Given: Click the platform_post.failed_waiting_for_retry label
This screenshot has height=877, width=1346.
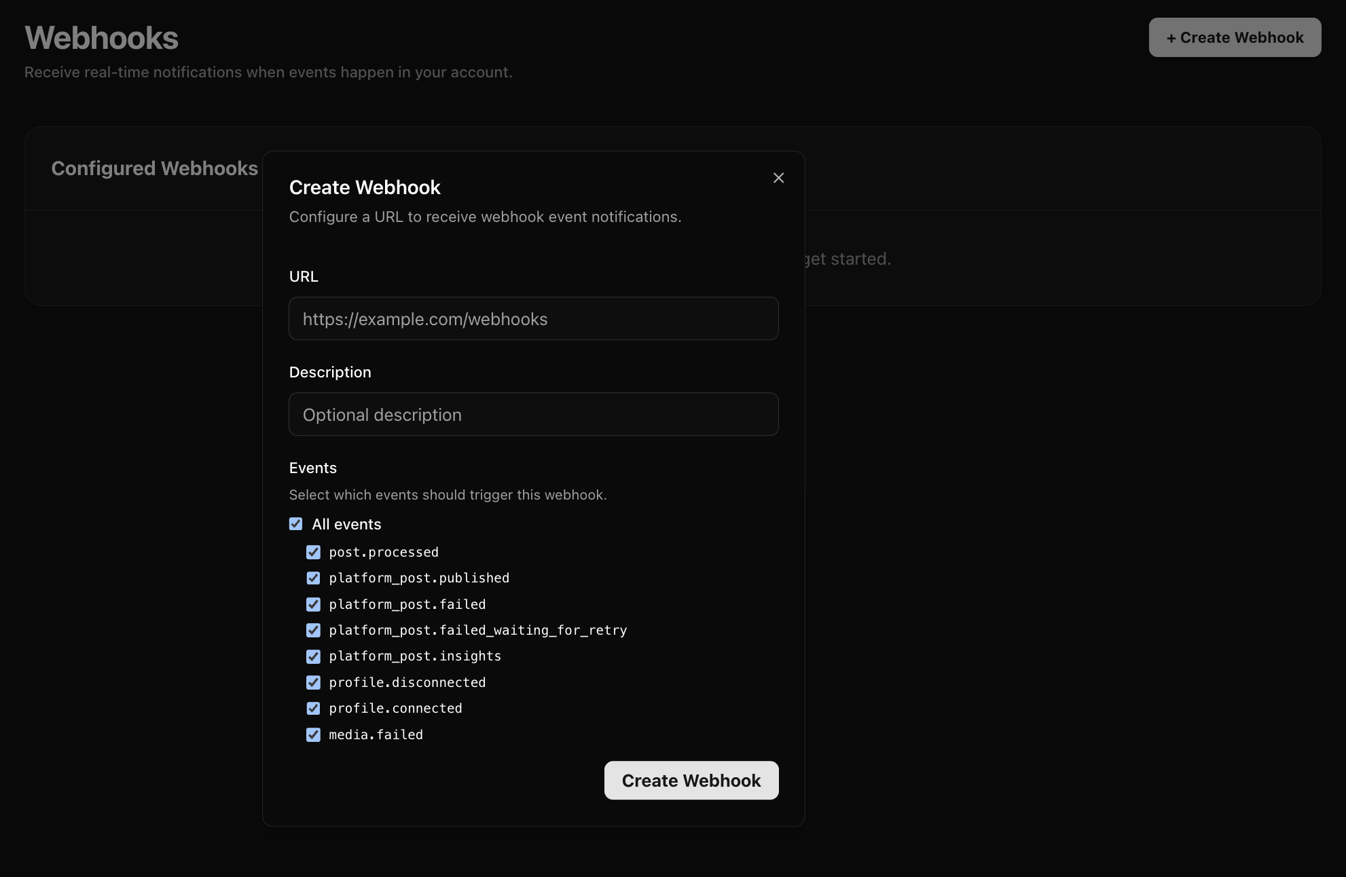Looking at the screenshot, I should coord(478,631).
